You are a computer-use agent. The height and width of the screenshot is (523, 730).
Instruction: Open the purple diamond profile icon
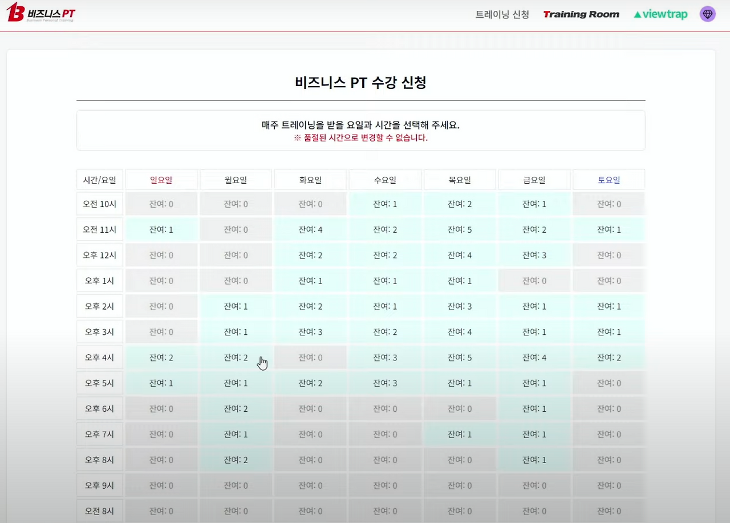[708, 14]
